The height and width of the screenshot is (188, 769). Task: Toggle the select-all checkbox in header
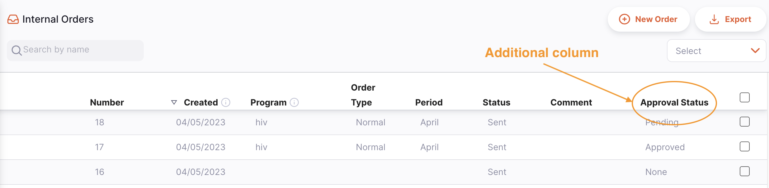pyautogui.click(x=744, y=97)
